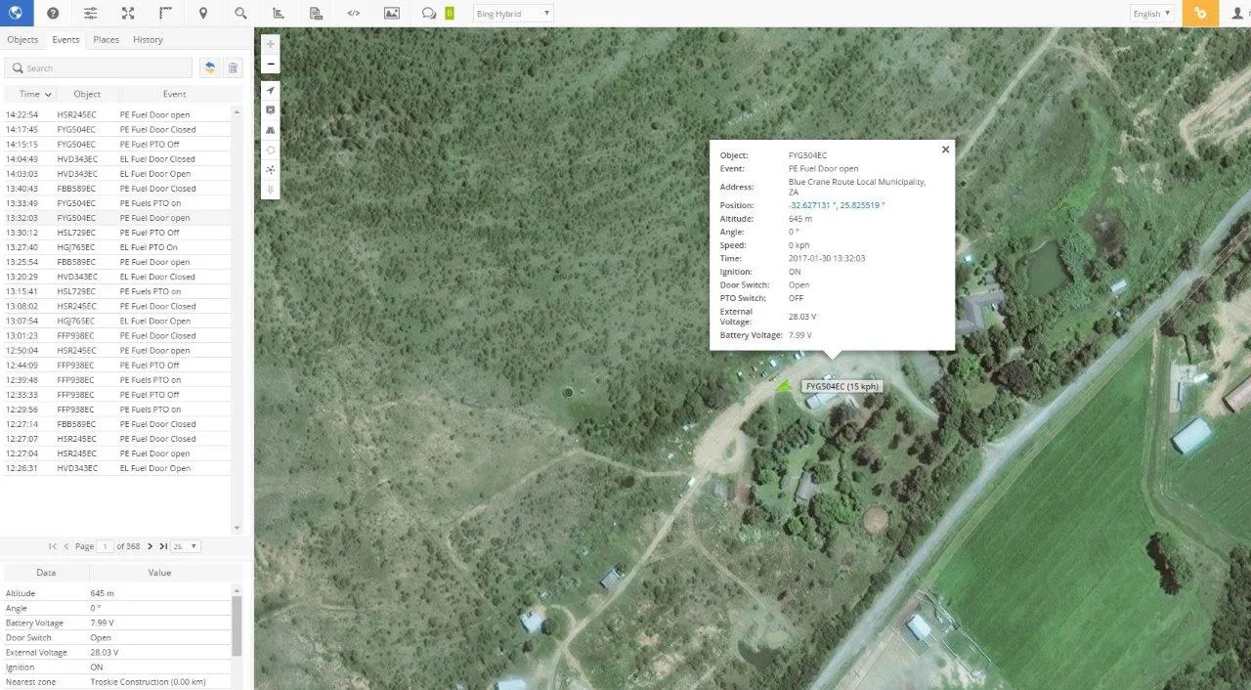Image resolution: width=1251 pixels, height=690 pixels.
Task: Open the settings sliders icon
Action: [x=90, y=13]
